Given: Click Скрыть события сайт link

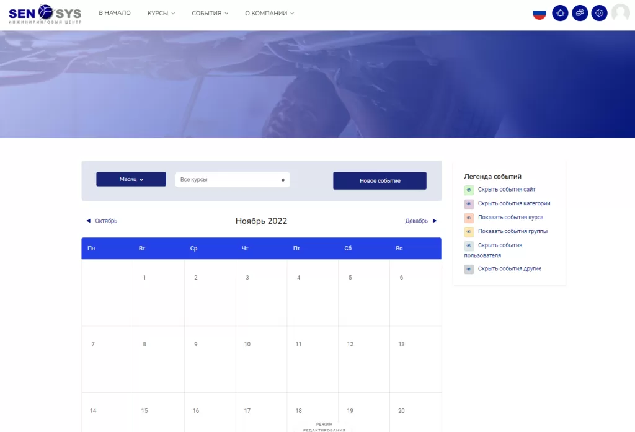Looking at the screenshot, I should coord(507,189).
